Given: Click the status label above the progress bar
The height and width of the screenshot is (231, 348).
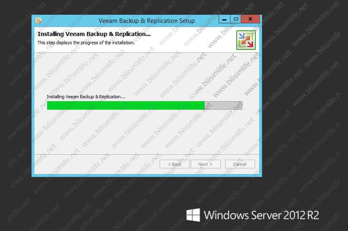Looking at the screenshot, I should pyautogui.click(x=86, y=97).
